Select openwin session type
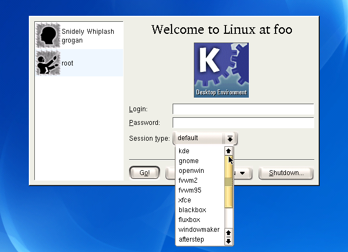 point(191,171)
